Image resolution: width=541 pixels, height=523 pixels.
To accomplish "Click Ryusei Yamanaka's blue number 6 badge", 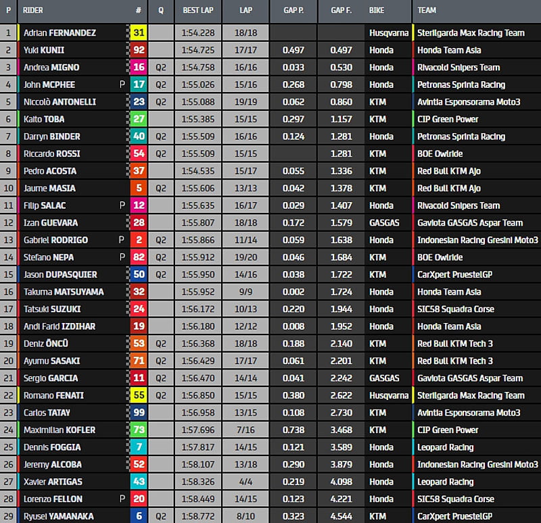I will [139, 516].
